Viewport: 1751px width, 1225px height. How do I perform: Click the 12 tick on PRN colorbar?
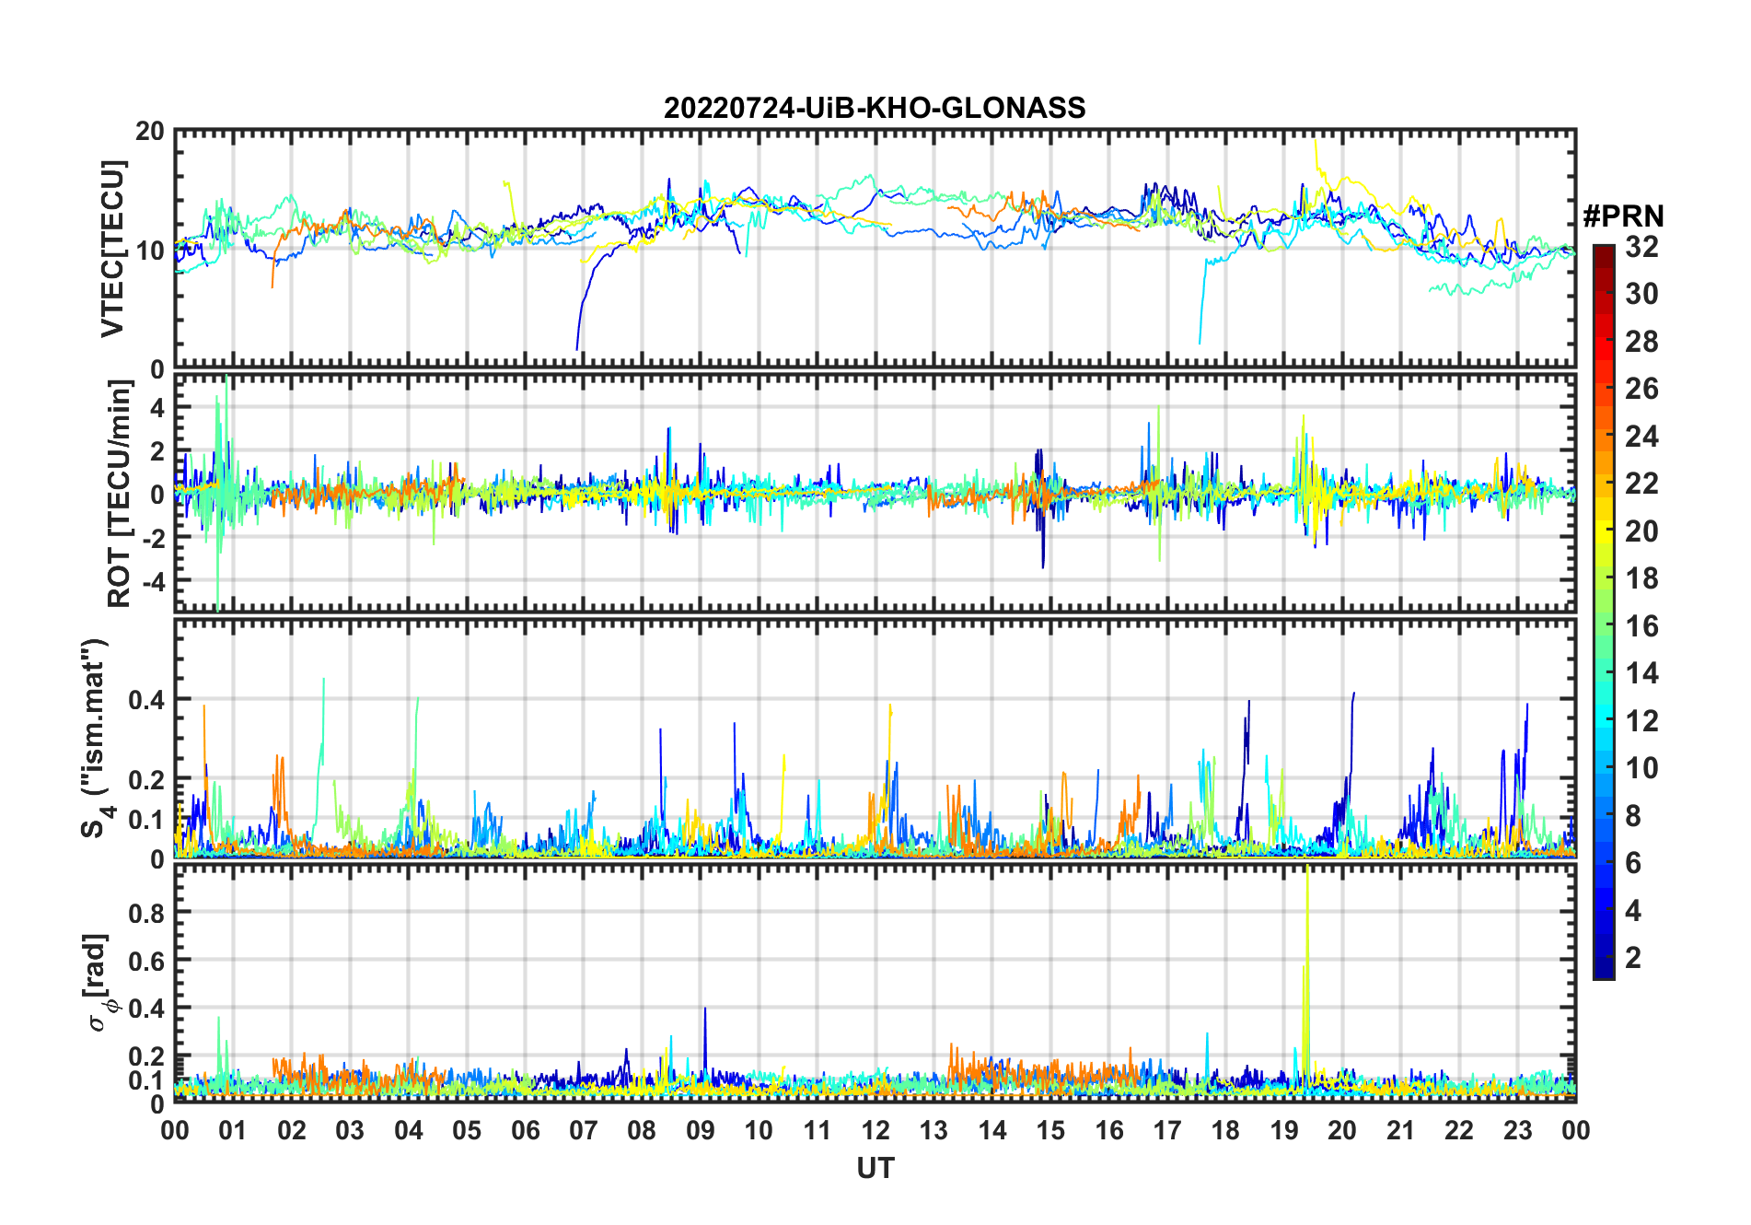(1641, 721)
